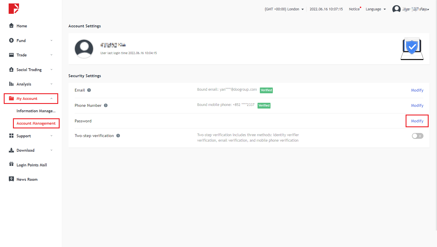Click the Two-step verification help icon
The width and height of the screenshot is (437, 247).
pos(118,136)
